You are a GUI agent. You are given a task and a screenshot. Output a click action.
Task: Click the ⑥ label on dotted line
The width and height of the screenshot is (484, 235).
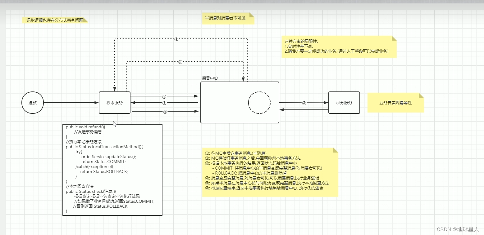tap(180, 62)
